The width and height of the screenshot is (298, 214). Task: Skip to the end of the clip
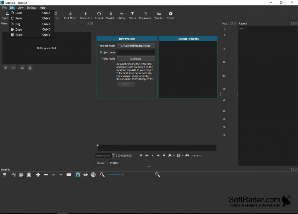pos(164,156)
